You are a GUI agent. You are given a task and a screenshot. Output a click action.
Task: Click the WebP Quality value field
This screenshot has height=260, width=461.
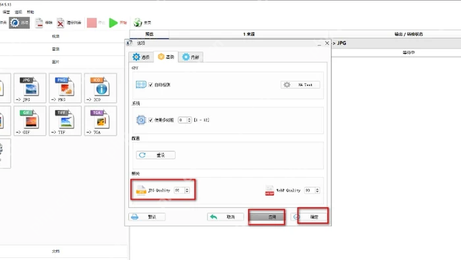pyautogui.click(x=310, y=190)
